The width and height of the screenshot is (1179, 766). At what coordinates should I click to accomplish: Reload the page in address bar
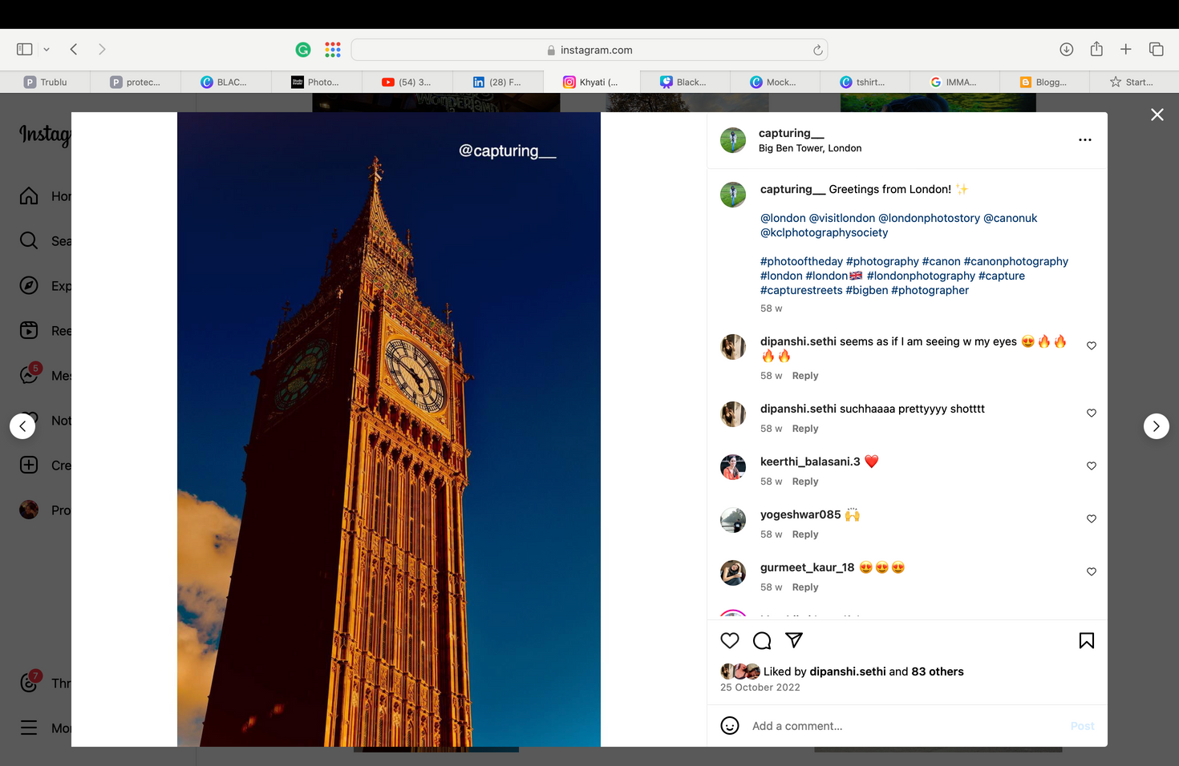(x=817, y=50)
